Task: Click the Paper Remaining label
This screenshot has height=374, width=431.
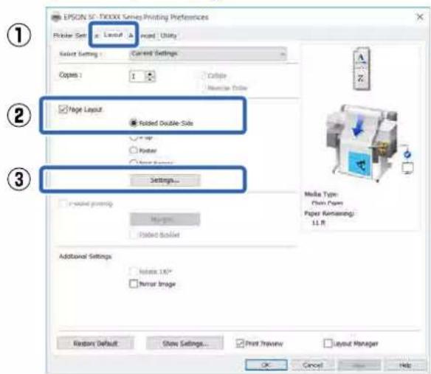Action: point(329,213)
